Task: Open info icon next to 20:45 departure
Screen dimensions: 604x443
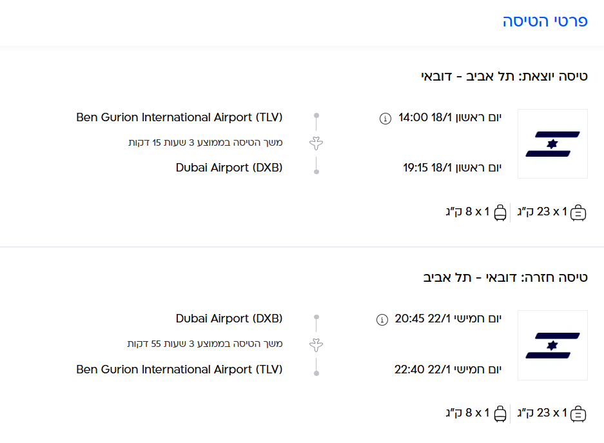Action: [382, 319]
